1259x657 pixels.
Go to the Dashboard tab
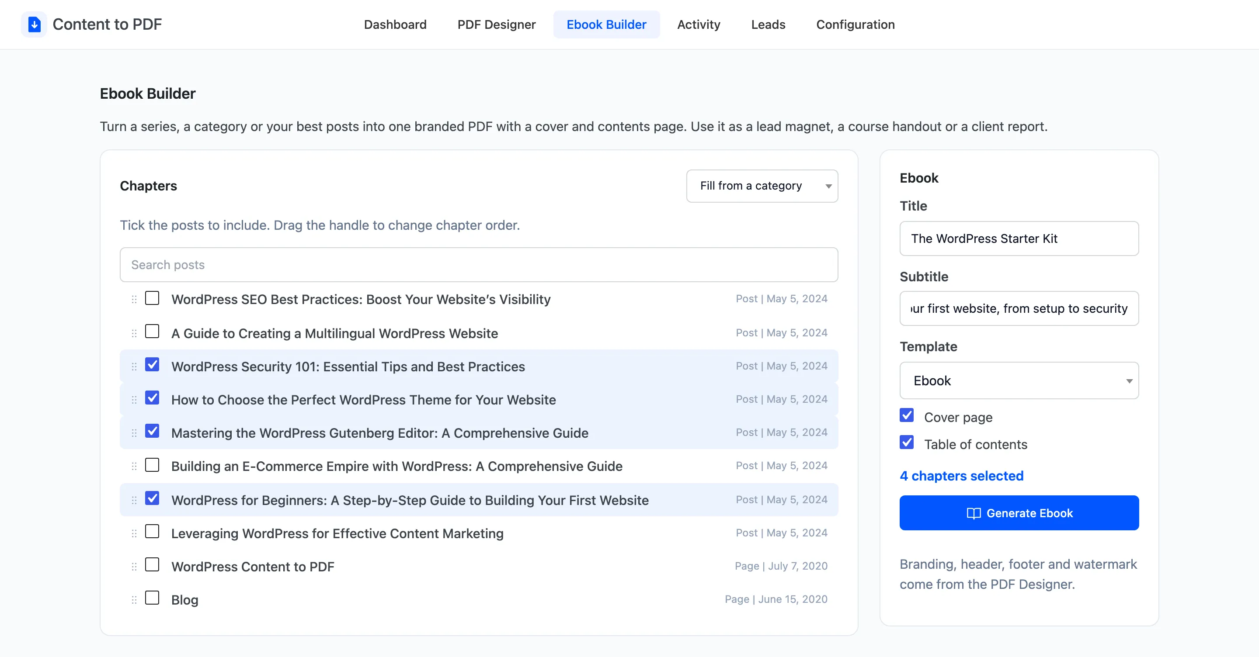395,24
